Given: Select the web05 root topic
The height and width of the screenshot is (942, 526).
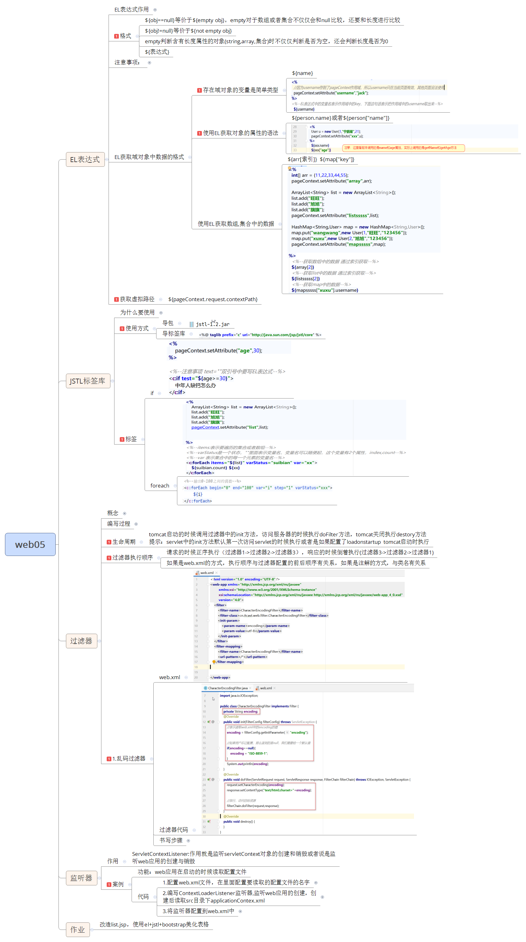Looking at the screenshot, I should 30,544.
